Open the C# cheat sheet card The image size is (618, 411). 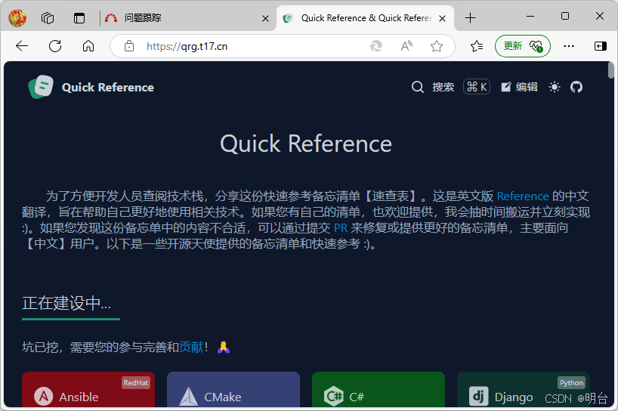click(x=379, y=389)
